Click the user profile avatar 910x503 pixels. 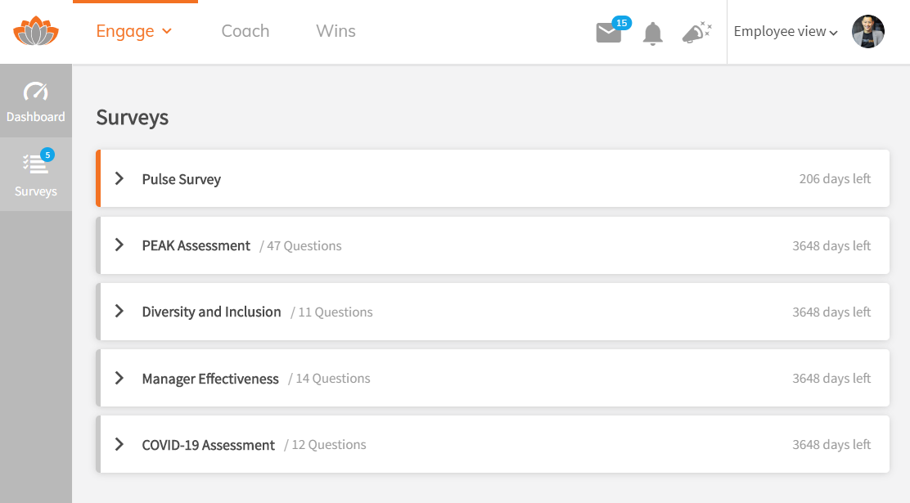867,32
